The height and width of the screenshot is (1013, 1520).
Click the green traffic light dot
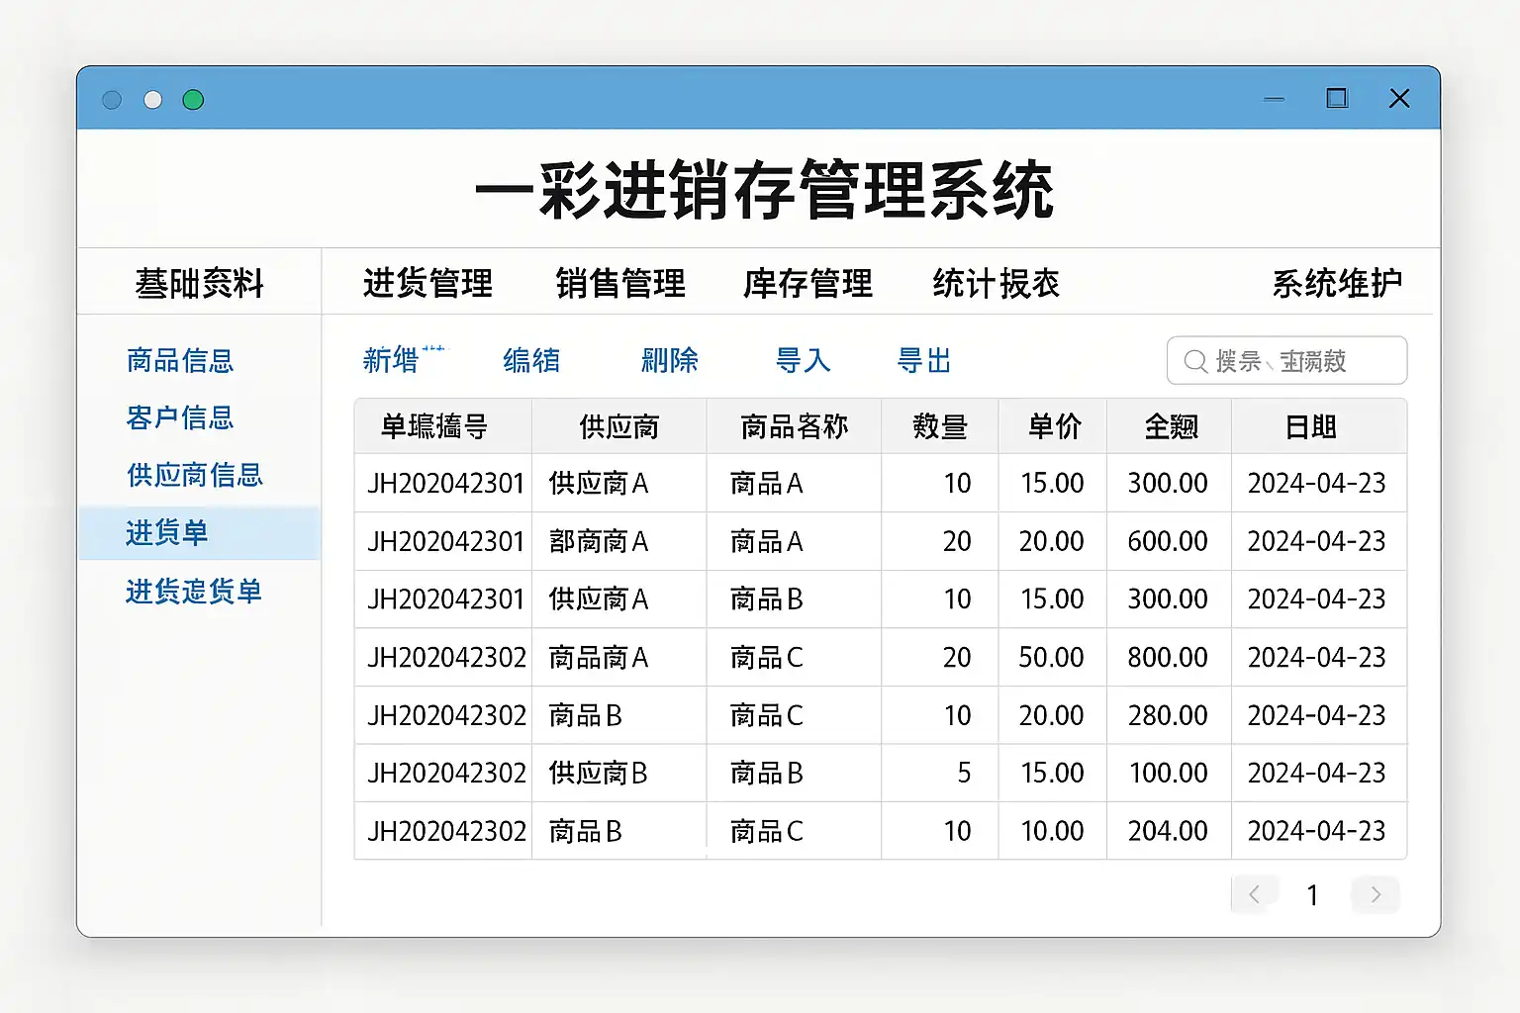193,100
